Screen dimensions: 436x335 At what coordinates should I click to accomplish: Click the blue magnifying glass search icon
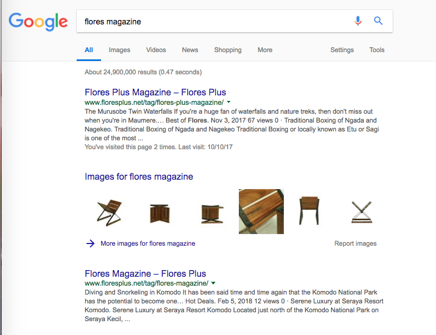click(378, 21)
